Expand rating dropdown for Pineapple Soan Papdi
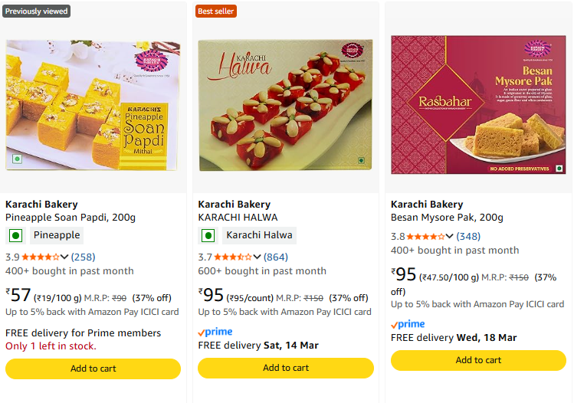This screenshot has width=574, height=403. point(65,257)
